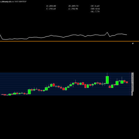
Task: Select the 'OC: 6.43' reading
Action: tap(95, 6)
